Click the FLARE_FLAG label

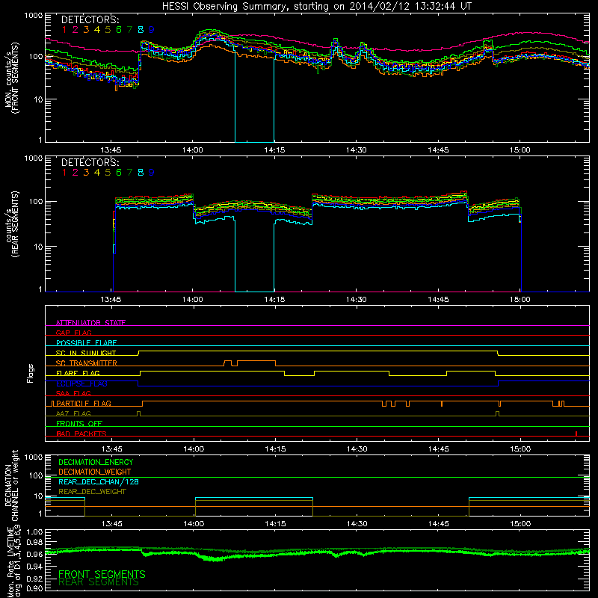78,373
